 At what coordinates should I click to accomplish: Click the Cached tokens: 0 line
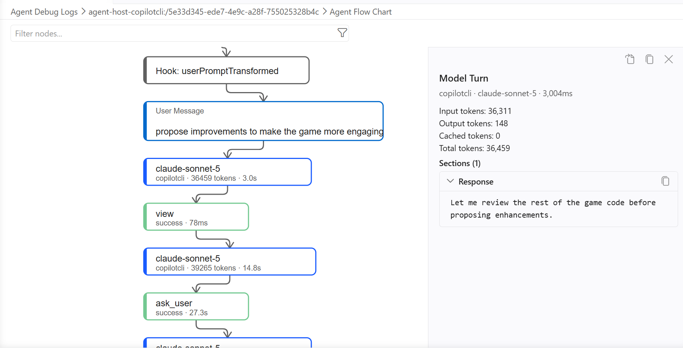coord(469,136)
